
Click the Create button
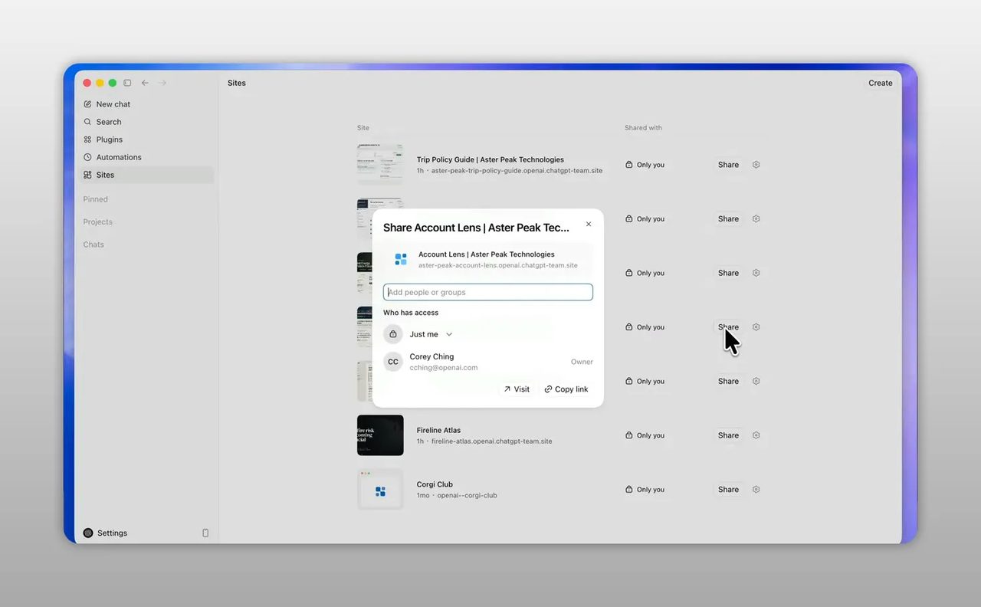tap(880, 83)
